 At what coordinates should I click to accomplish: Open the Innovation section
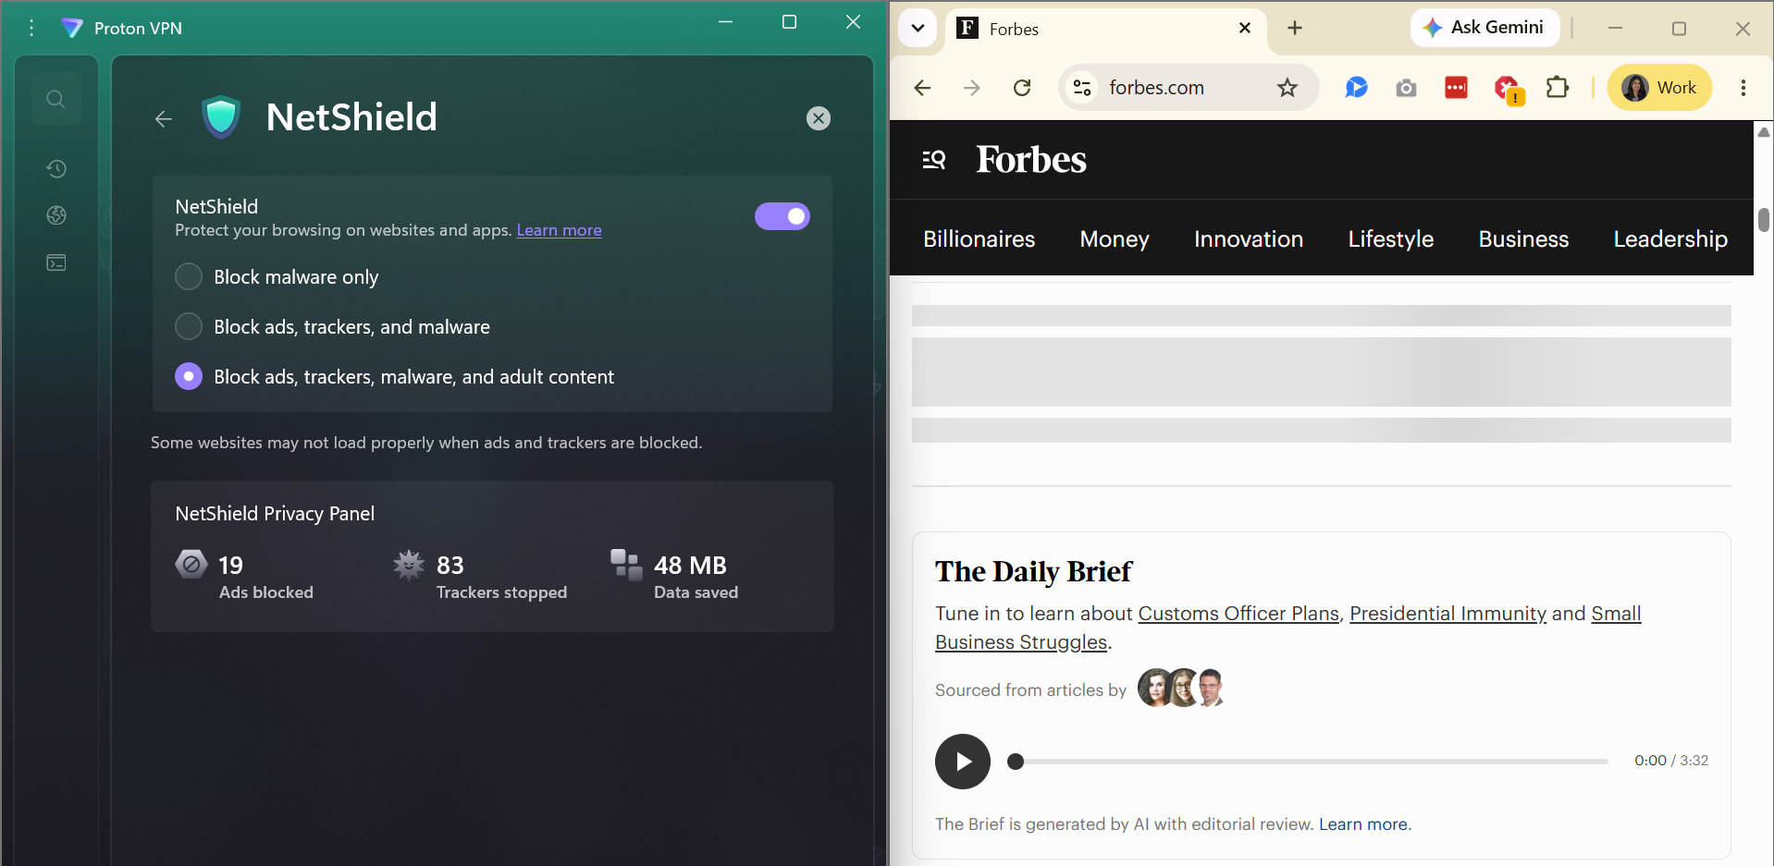(1248, 239)
